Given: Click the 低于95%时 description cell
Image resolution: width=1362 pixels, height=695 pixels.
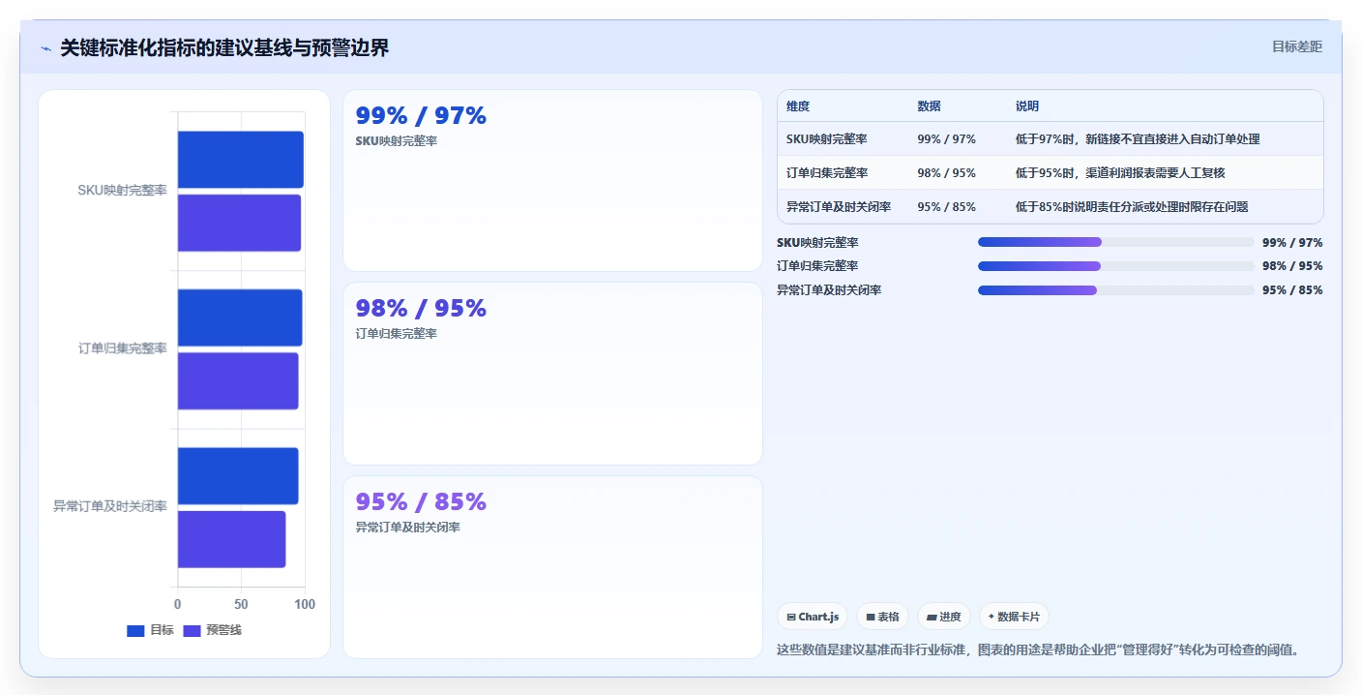Looking at the screenshot, I should [1120, 173].
